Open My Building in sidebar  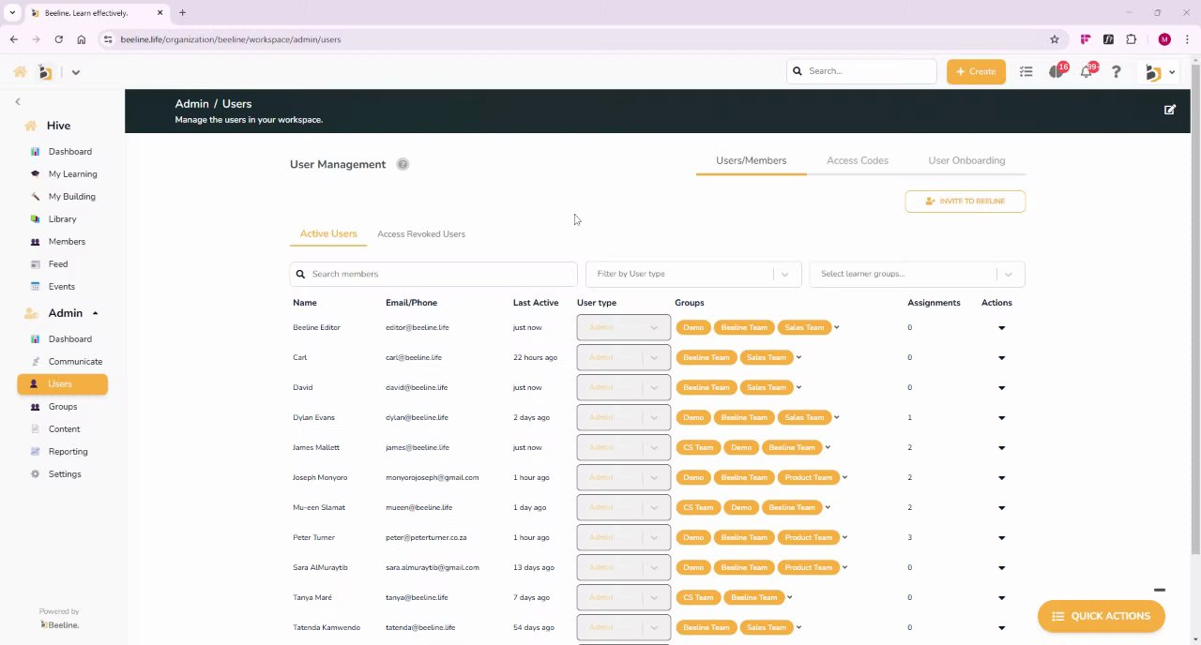[x=71, y=197]
